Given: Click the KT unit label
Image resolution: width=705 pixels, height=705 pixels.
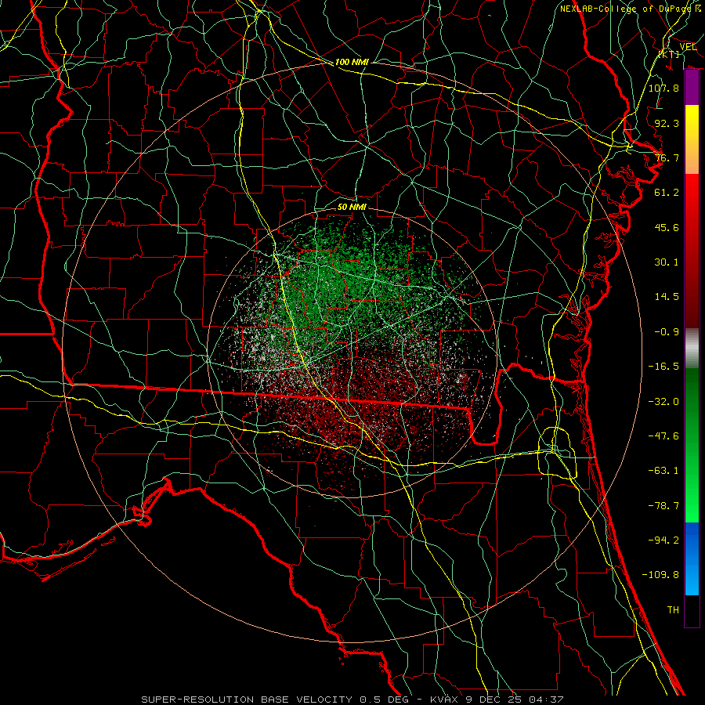Looking at the screenshot, I should [669, 54].
